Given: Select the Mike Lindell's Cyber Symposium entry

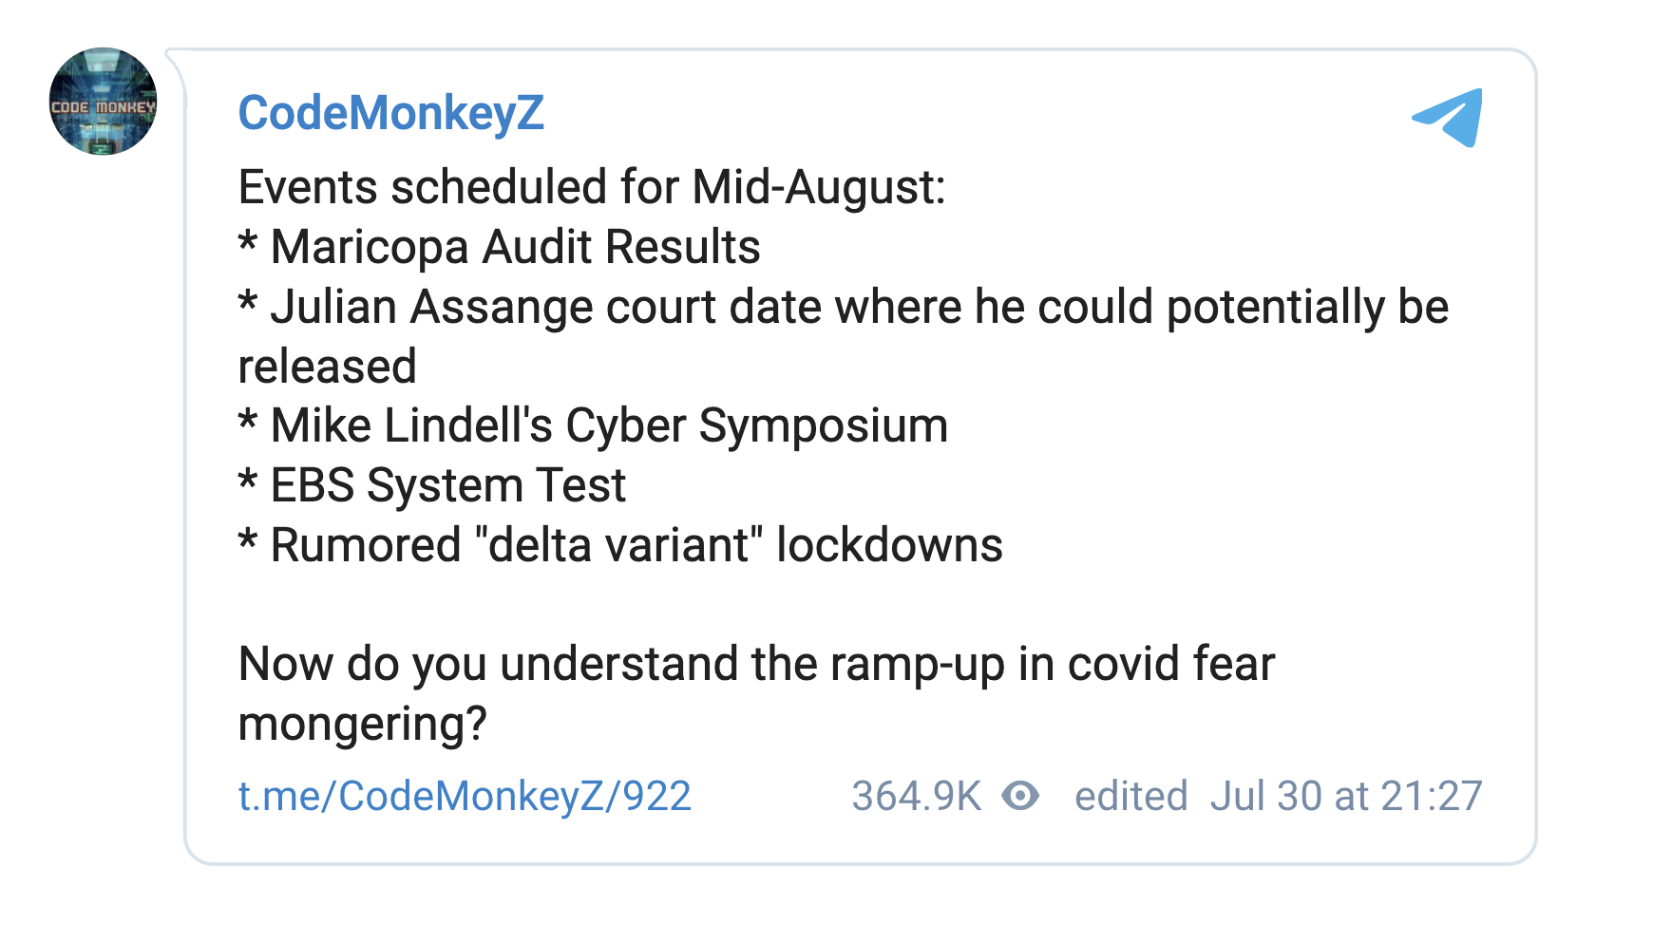Looking at the screenshot, I should [x=593, y=425].
